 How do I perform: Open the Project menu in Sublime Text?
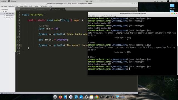(x=36, y=6)
